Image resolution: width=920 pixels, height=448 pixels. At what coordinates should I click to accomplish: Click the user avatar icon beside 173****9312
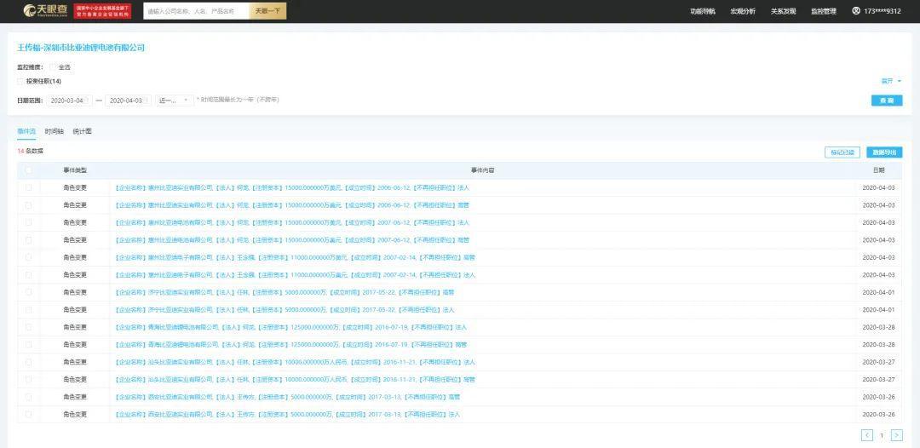[x=856, y=10]
